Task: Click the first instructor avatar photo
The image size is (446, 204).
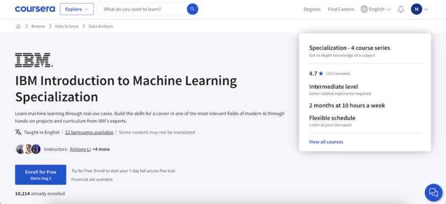Action: tap(20, 149)
